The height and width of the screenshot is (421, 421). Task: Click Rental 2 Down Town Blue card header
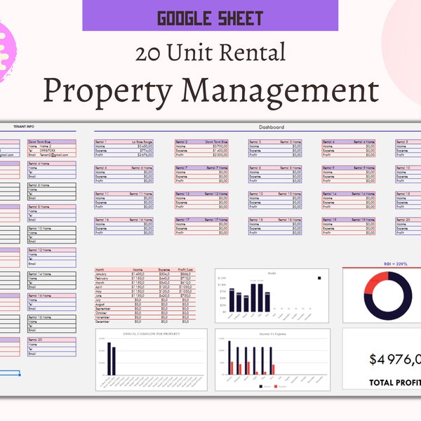201,142
